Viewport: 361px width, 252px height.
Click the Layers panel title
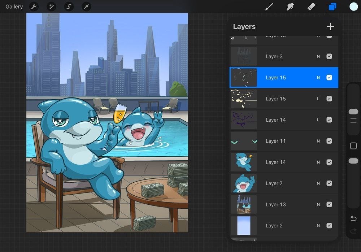coord(244,26)
